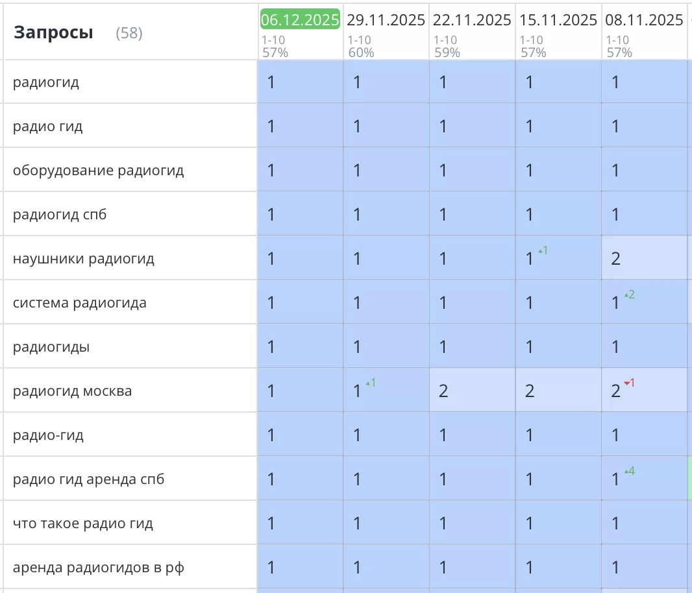Image resolution: width=692 pixels, height=593 pixels.
Task: Click position 2 cell for наушники радиогид on 08.11.2025
Action: [644, 258]
